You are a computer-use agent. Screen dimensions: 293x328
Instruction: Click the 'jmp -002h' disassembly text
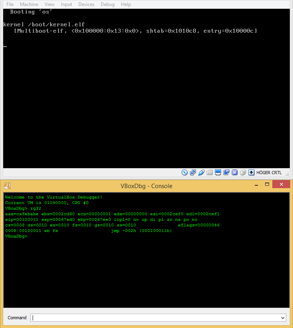[123, 231]
